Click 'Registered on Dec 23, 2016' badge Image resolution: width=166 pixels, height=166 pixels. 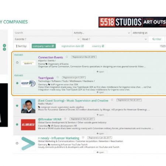pos(84,57)
